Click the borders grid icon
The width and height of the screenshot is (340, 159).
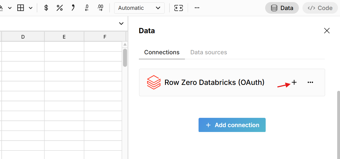coord(20,8)
